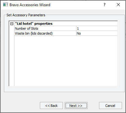Click the right half of the properties header row
The height and width of the screenshot is (113, 126).
point(92,24)
